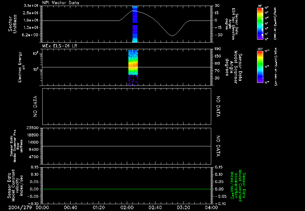Click the "70" scanner angle tick label
Viewport: 305px width, 211px height.
tap(217, 71)
